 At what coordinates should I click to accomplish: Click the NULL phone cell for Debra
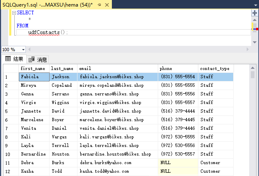pos(178,162)
